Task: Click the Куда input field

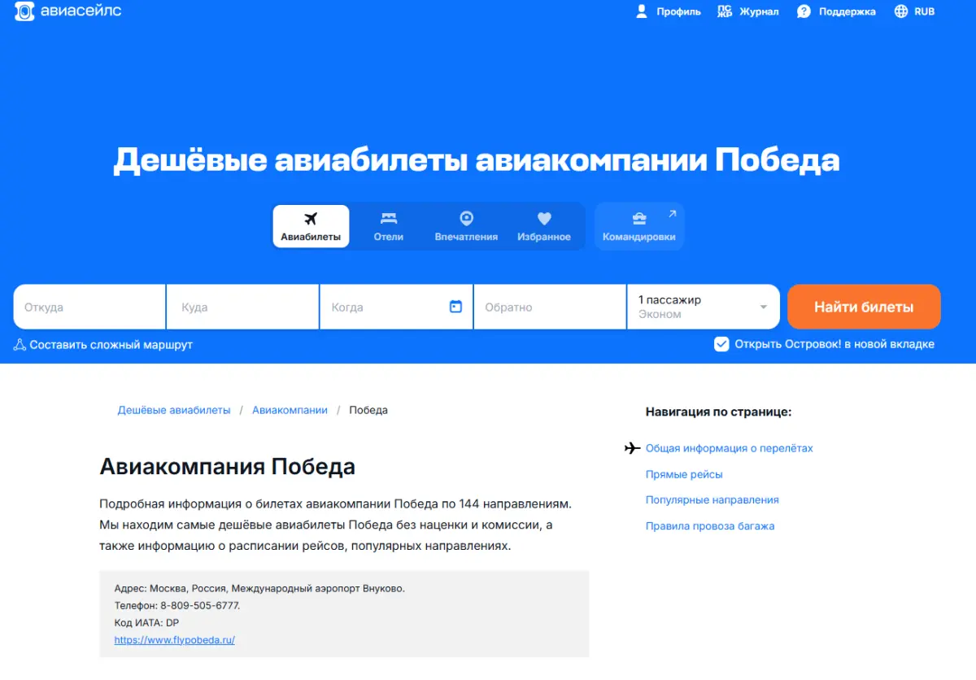Action: click(x=242, y=307)
